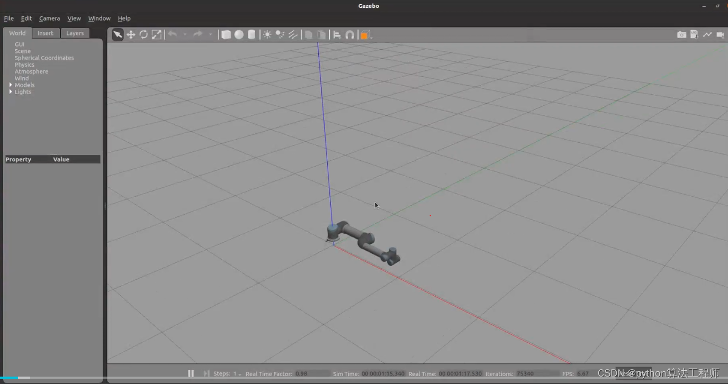Switch to the Insert tab
728x384 pixels.
coord(46,33)
